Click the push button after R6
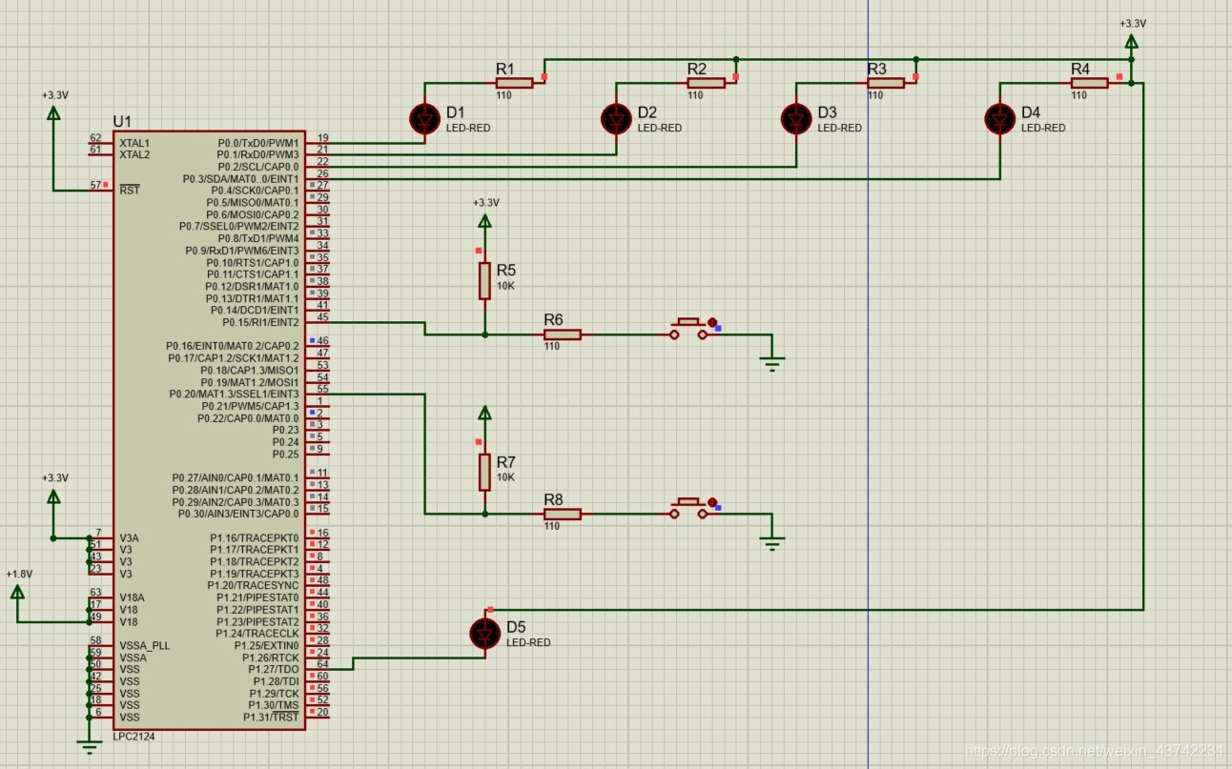Image resolution: width=1232 pixels, height=769 pixels. click(688, 329)
